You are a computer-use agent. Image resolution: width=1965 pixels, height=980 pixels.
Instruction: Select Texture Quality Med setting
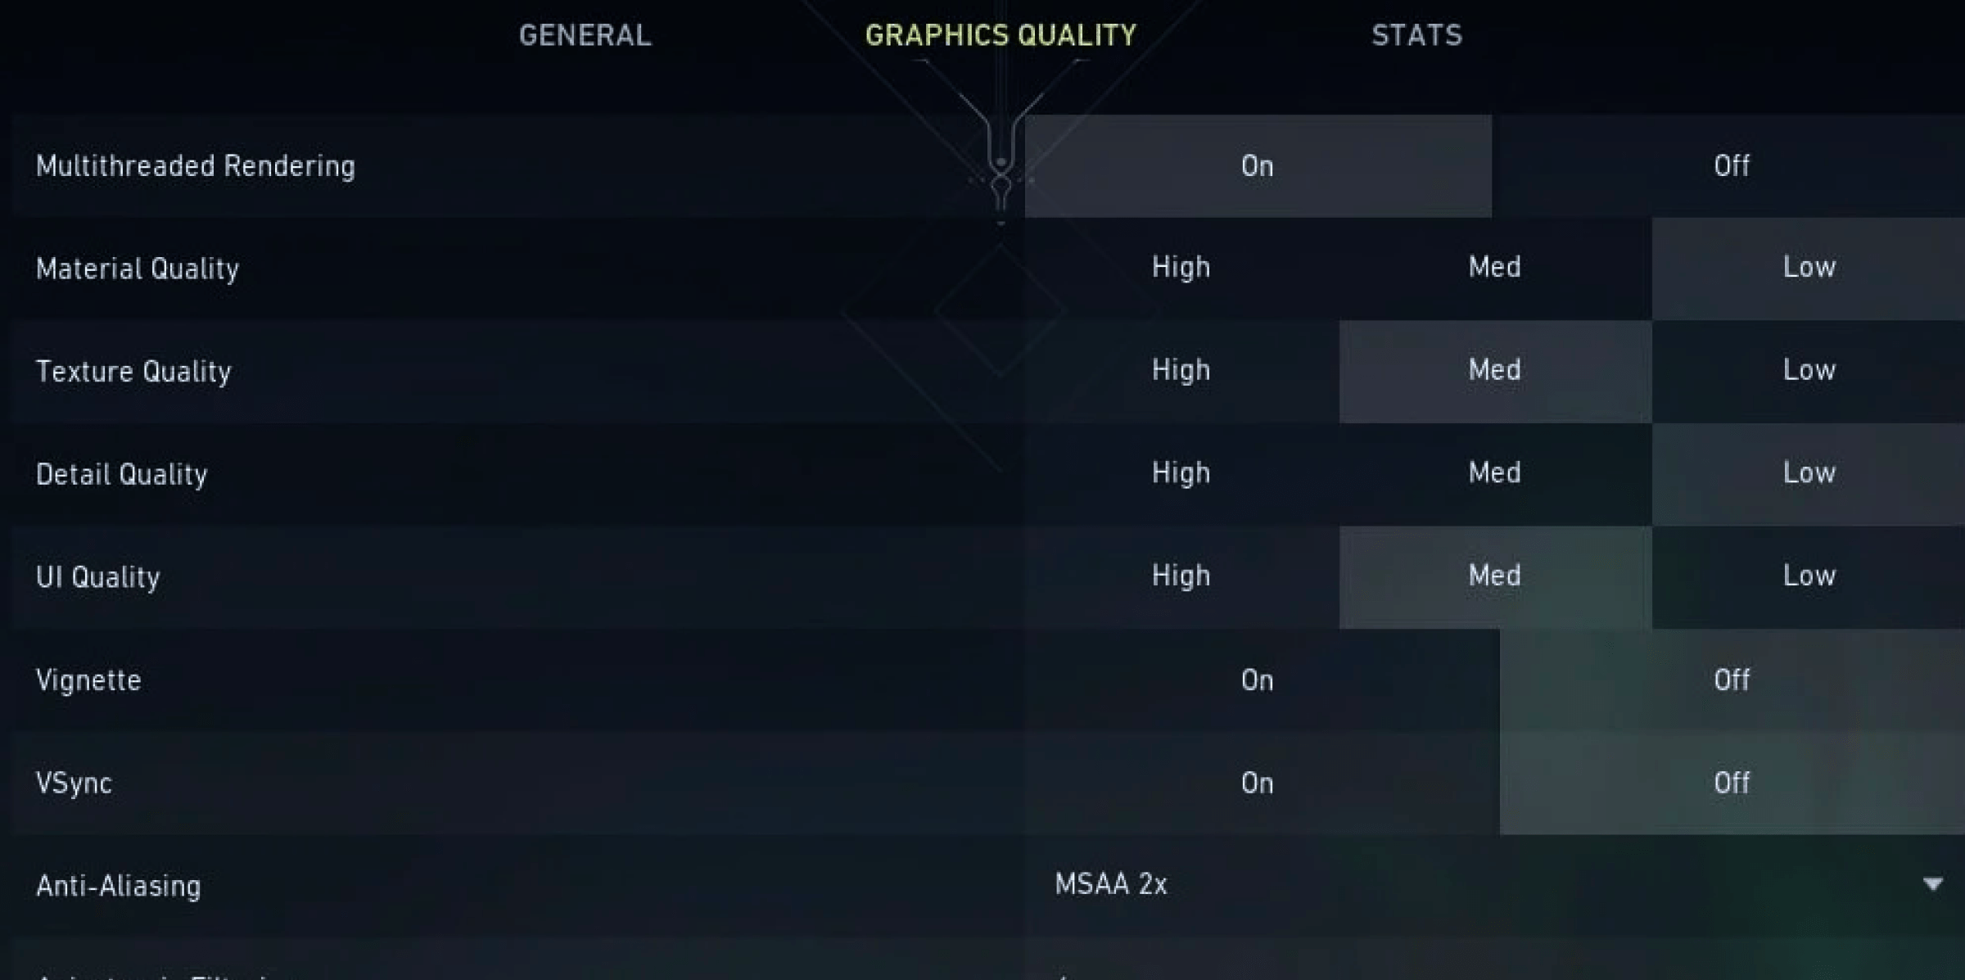1493,370
